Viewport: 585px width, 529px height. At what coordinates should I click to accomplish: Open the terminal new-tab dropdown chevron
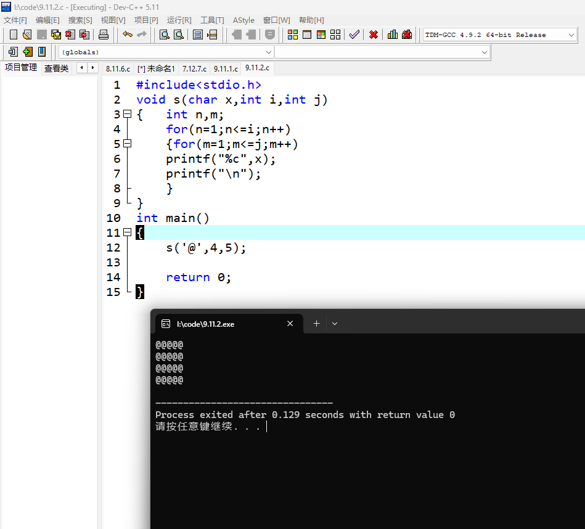click(335, 324)
